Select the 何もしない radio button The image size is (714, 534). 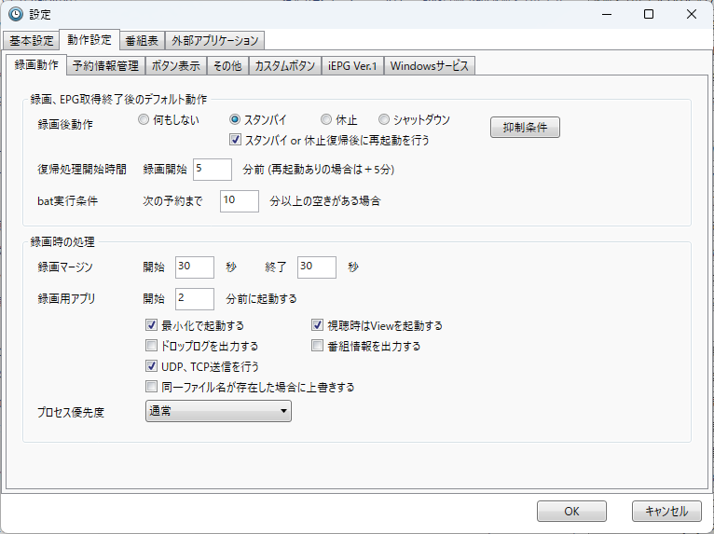(144, 119)
